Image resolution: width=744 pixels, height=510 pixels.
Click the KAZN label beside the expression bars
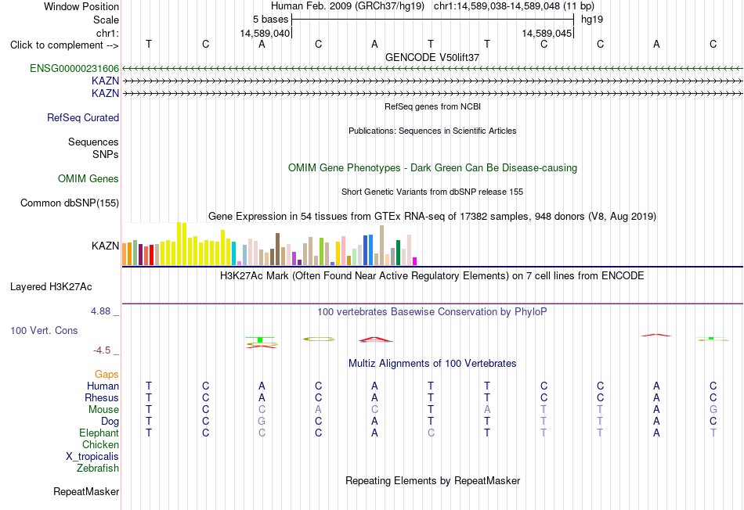click(x=105, y=246)
